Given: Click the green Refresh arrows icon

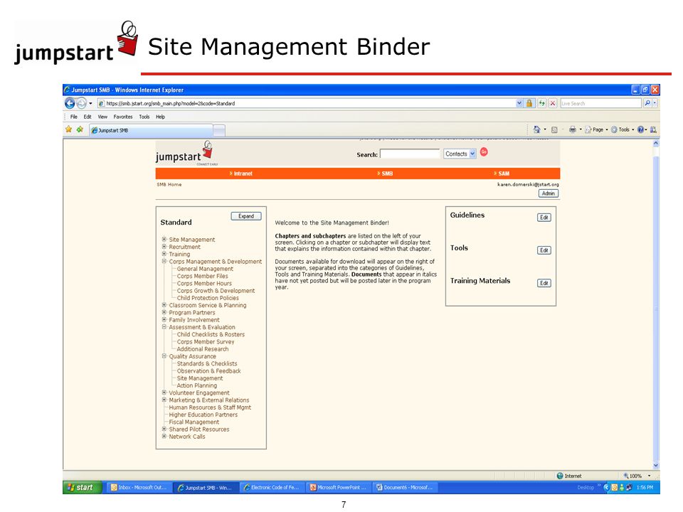Looking at the screenshot, I should (x=541, y=103).
